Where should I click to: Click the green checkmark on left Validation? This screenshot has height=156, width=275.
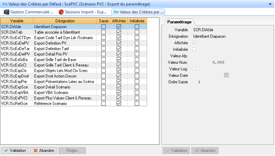point(6,151)
